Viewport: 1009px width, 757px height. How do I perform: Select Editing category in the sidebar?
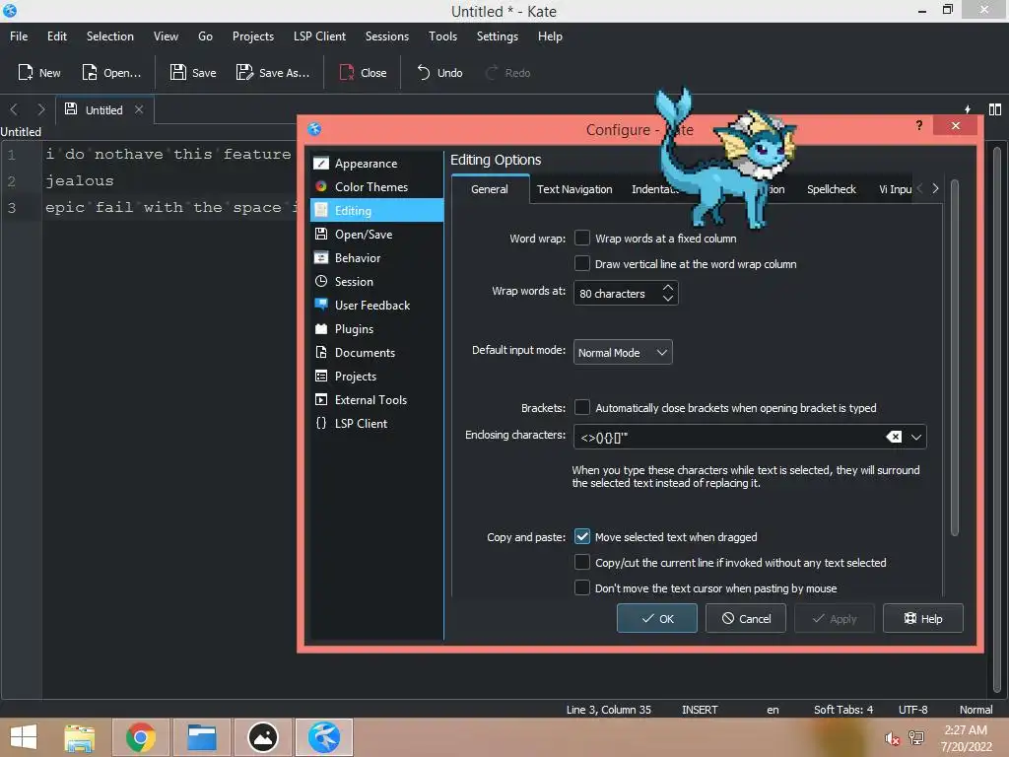point(376,211)
